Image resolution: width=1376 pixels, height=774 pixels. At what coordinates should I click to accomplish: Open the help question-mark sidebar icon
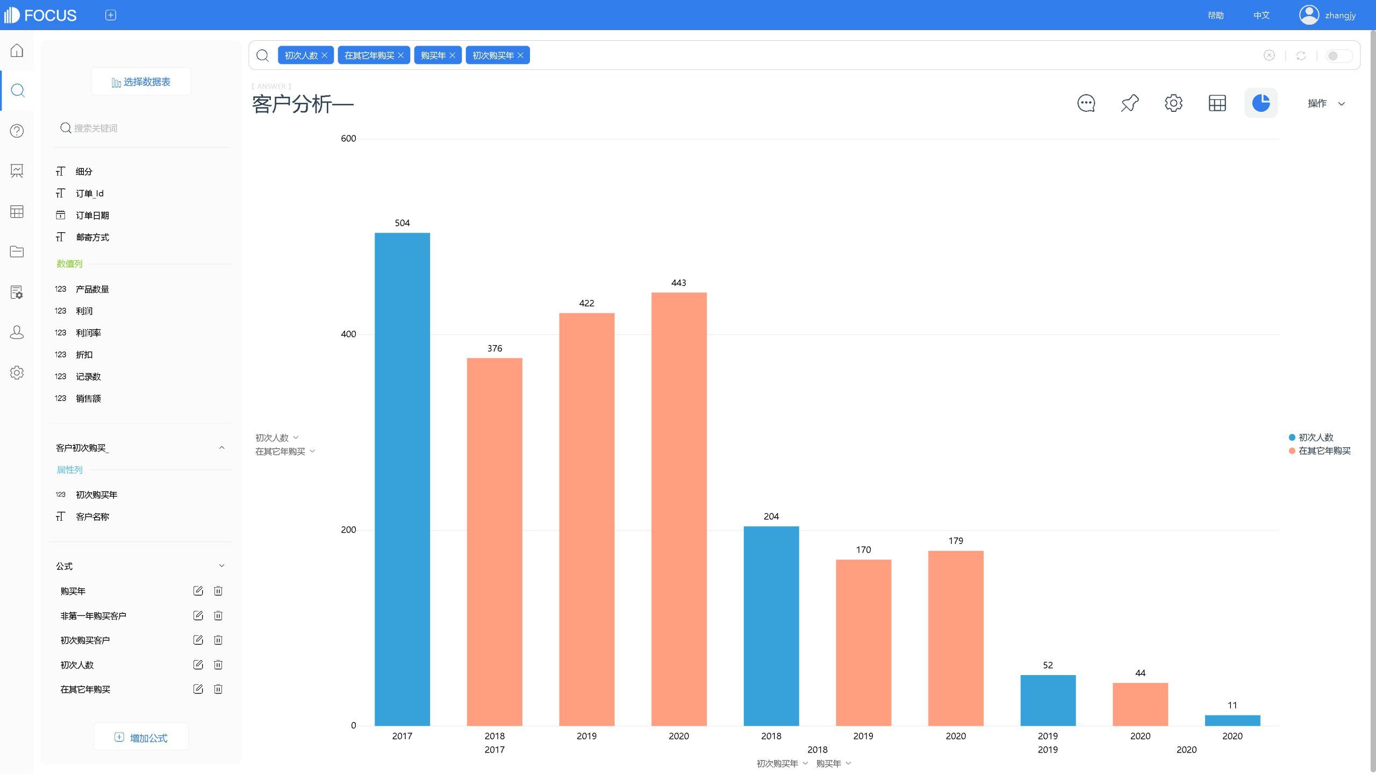17,131
